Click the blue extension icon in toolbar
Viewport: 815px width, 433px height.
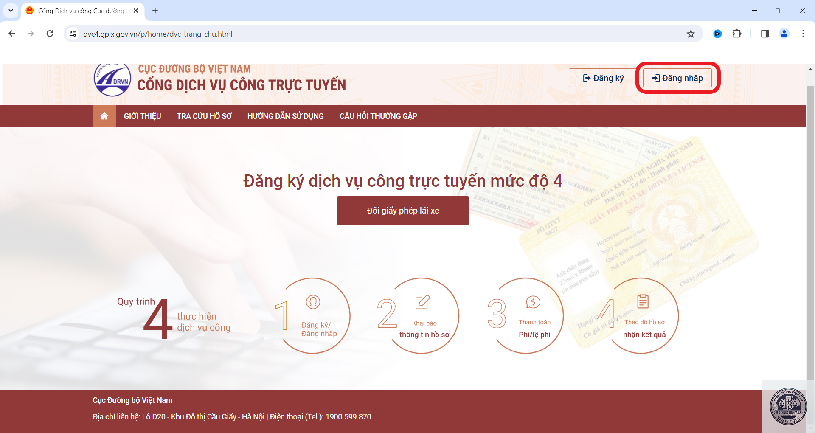click(717, 34)
